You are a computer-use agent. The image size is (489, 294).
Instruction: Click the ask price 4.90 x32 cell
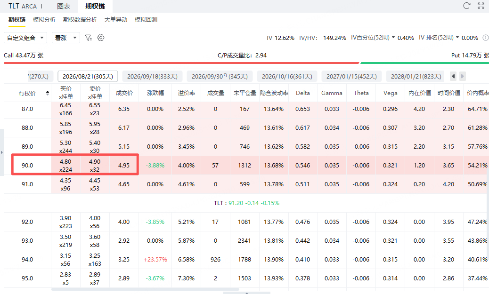[95, 166]
